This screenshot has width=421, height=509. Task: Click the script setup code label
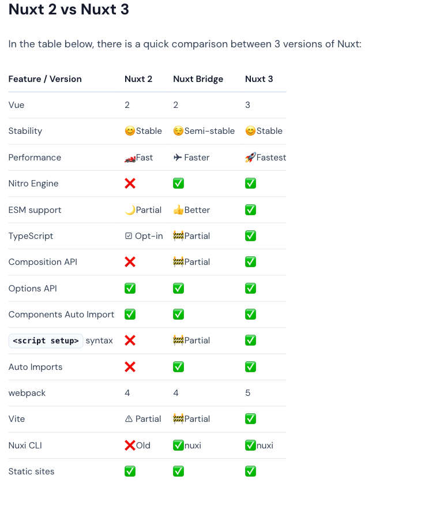point(46,341)
